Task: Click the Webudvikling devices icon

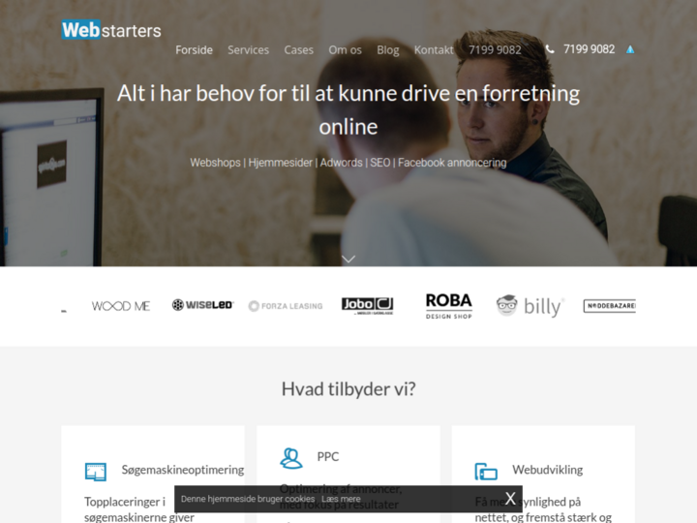Action: pyautogui.click(x=486, y=472)
